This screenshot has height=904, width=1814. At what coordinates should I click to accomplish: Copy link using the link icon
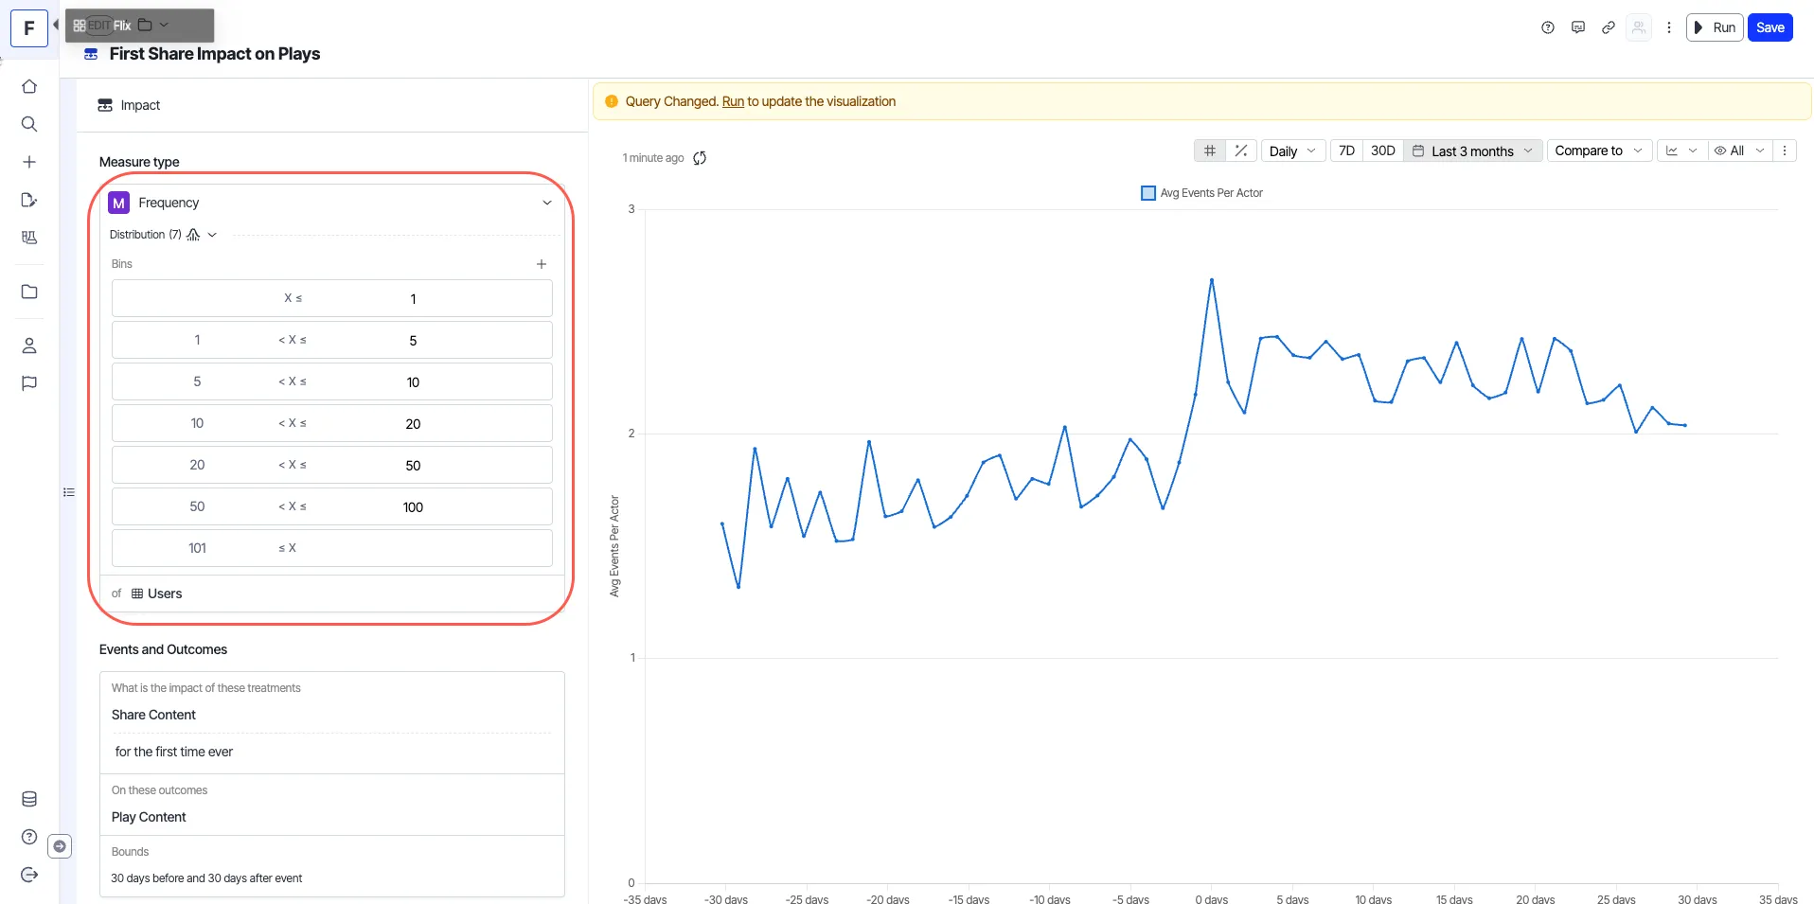1608,27
